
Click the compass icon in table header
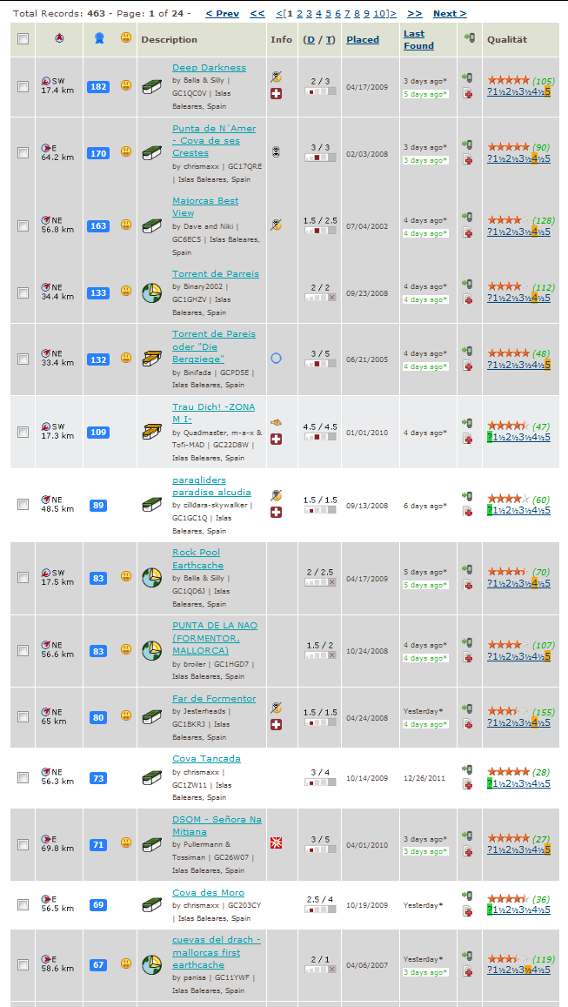(59, 39)
